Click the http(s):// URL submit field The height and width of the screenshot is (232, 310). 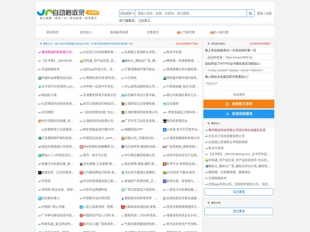239,83
